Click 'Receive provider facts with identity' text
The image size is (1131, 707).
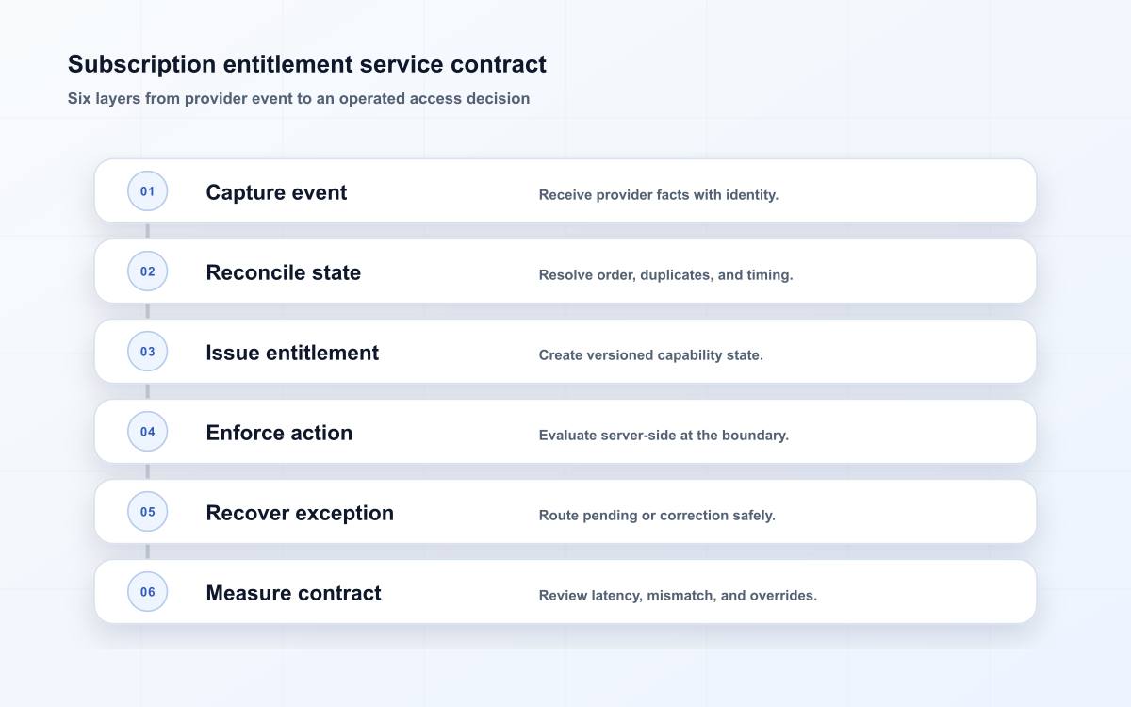click(x=659, y=195)
